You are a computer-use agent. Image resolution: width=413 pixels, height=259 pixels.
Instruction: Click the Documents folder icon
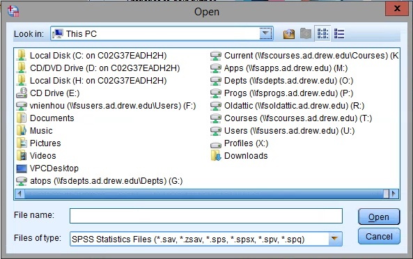(x=22, y=118)
